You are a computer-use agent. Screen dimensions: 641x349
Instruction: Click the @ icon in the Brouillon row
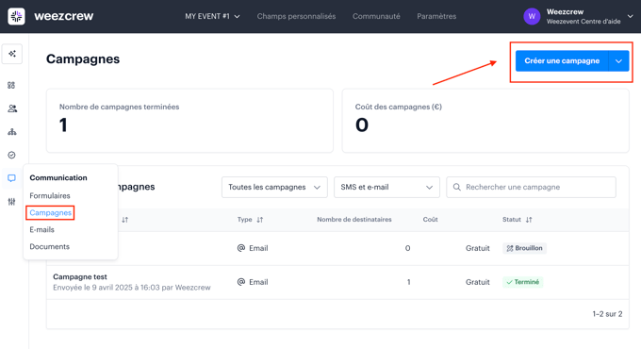pos(241,248)
